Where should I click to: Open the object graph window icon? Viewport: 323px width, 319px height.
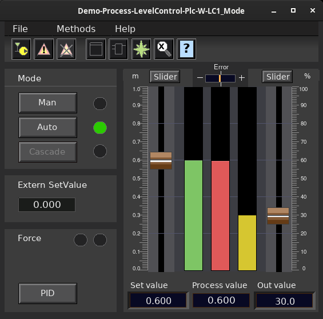coord(96,49)
